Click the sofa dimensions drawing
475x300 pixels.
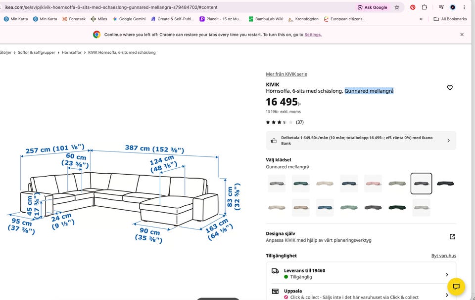click(124, 193)
